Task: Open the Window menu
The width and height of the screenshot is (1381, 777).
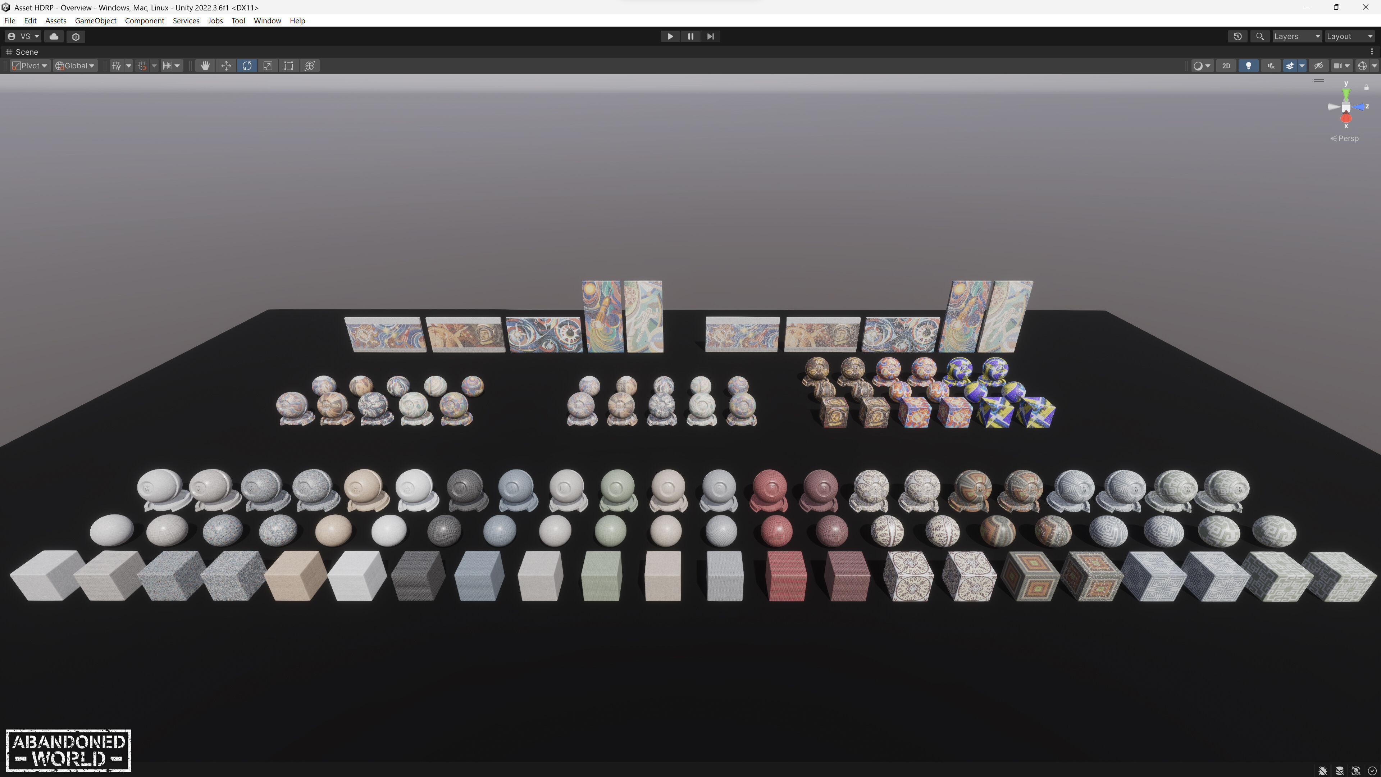Action: coord(267,21)
